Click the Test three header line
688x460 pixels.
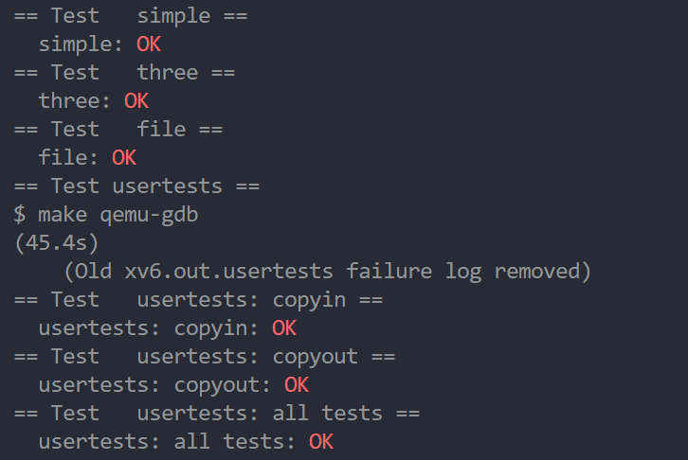pos(124,73)
